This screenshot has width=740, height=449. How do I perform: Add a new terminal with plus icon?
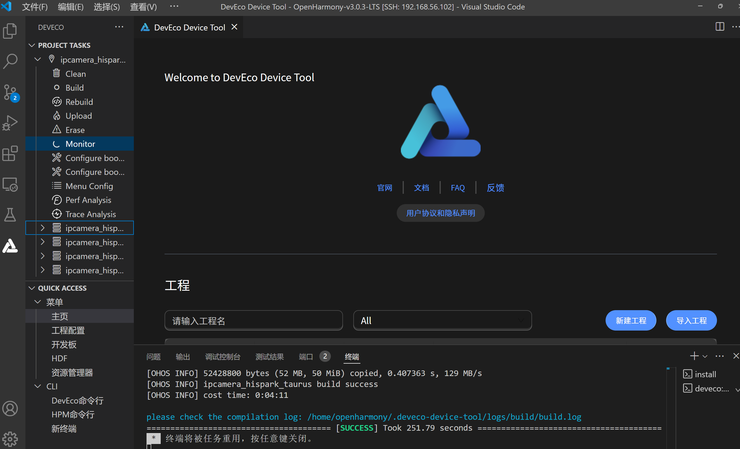(694, 356)
